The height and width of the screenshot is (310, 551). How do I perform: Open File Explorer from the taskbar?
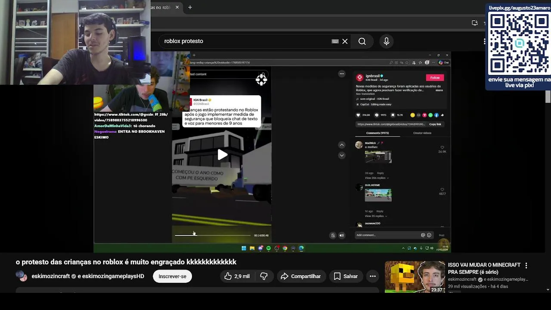[x=252, y=248]
